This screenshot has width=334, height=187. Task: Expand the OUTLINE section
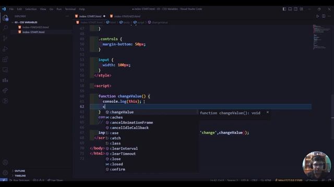pos(41,171)
